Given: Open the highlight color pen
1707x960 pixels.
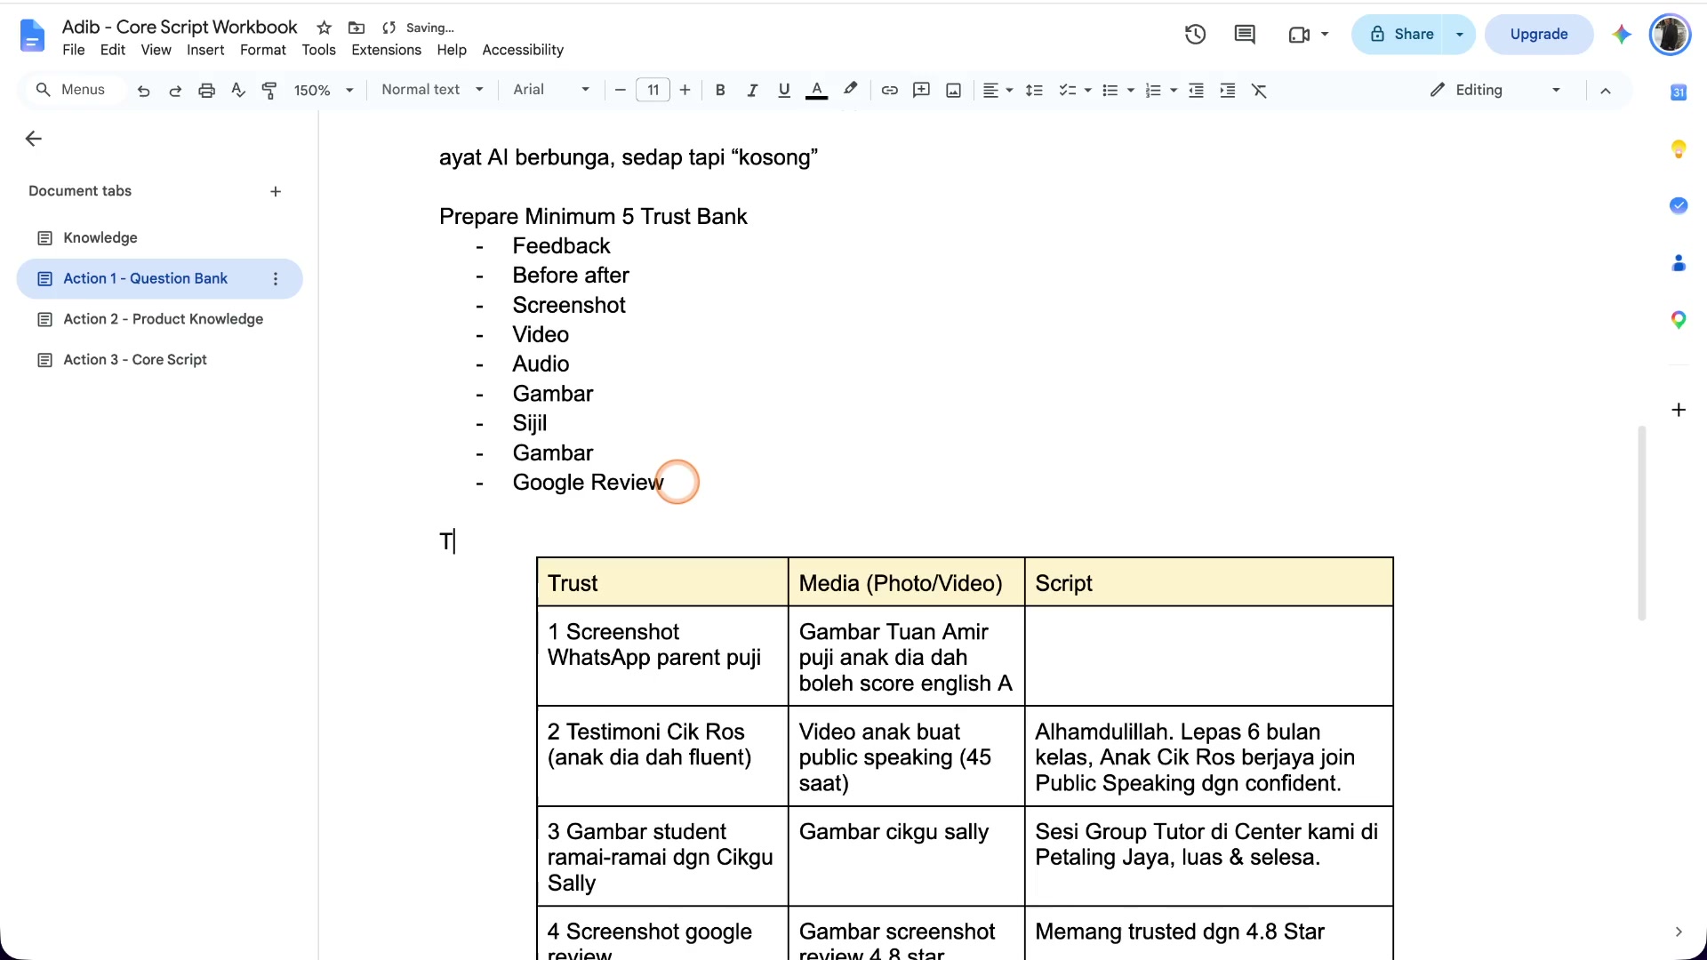Looking at the screenshot, I should 850,89.
